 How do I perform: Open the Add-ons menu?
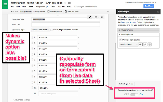click(x=61, y=7)
